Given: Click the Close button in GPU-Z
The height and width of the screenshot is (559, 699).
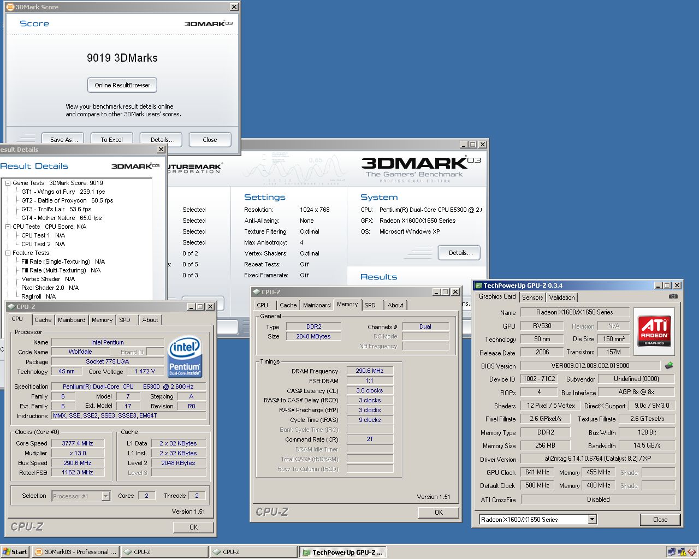Looking at the screenshot, I should (660, 520).
